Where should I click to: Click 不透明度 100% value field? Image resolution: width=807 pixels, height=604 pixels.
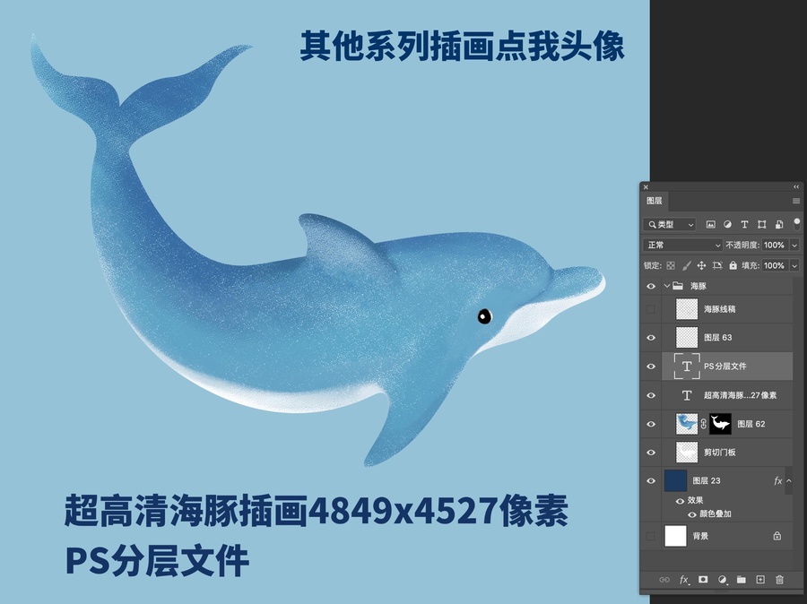coord(775,246)
